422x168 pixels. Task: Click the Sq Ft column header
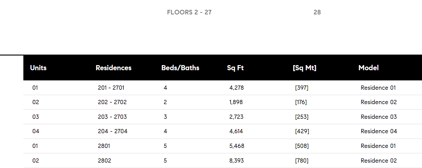pos(235,68)
